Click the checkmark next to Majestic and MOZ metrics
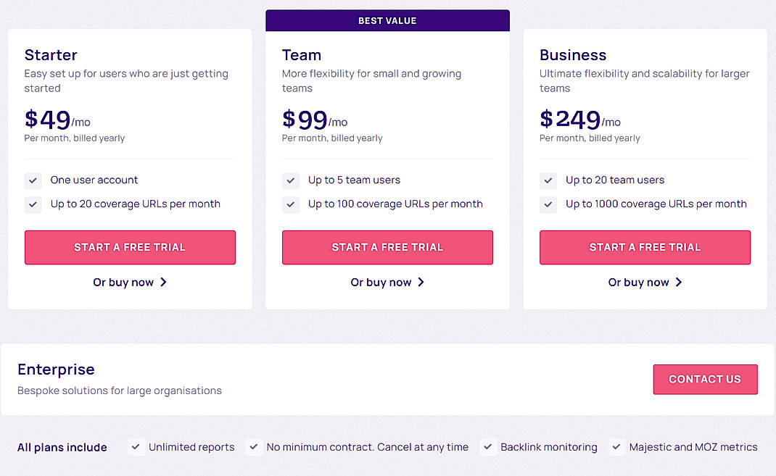776x476 pixels. (x=616, y=447)
